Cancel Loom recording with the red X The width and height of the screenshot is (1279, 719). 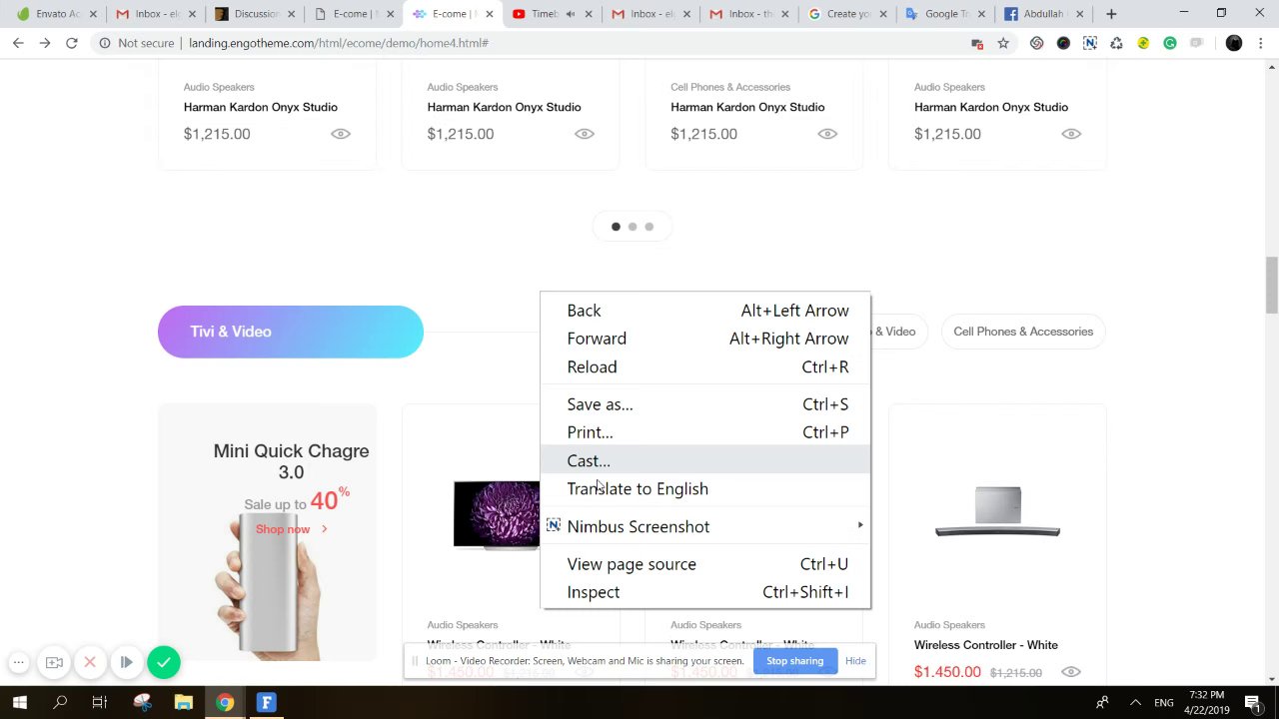point(90,662)
